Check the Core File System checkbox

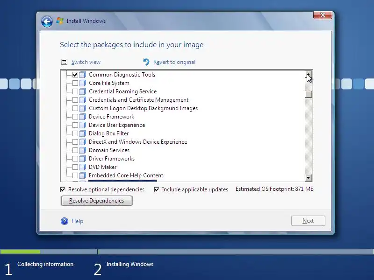(x=75, y=83)
